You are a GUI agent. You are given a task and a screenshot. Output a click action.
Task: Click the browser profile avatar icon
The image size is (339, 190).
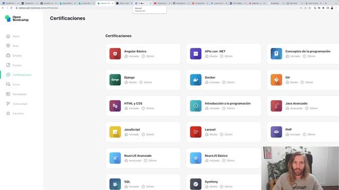click(332, 8)
